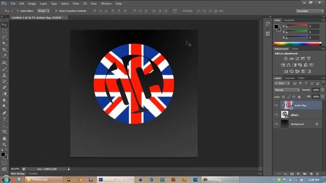Screen dimensions: 326x183
Task: Hide the Background layer
Action: (276, 124)
